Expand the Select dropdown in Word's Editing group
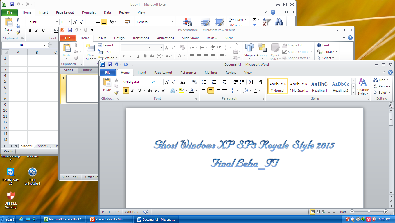Image resolution: width=395 pixels, height=223 pixels. [382, 93]
